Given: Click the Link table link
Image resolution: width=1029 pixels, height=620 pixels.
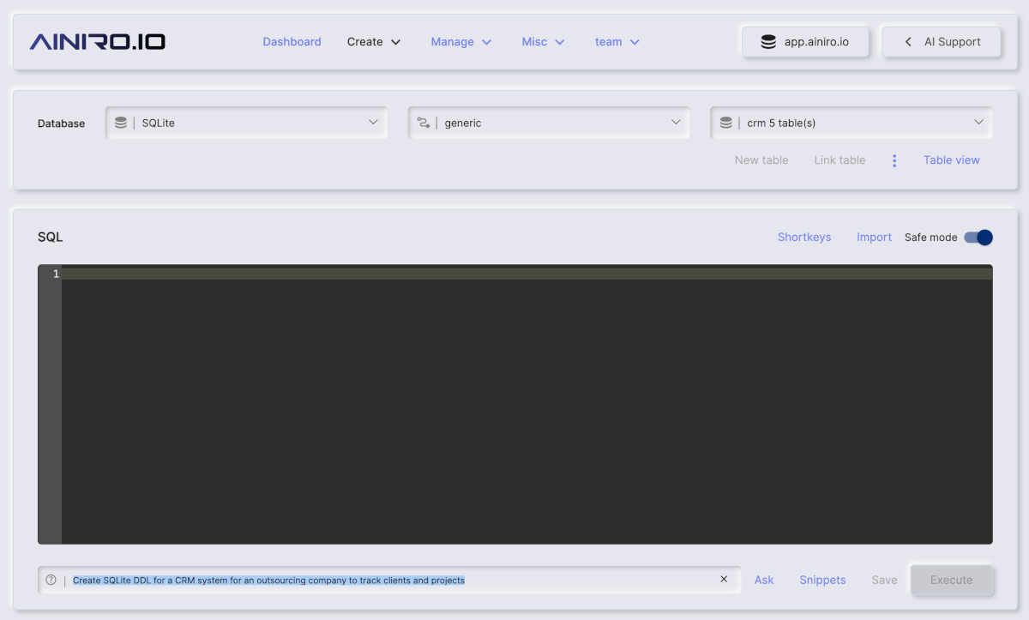Looking at the screenshot, I should (839, 160).
